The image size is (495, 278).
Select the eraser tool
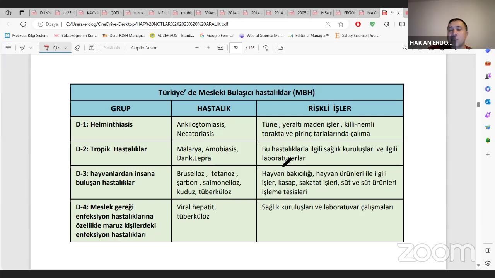(x=77, y=48)
